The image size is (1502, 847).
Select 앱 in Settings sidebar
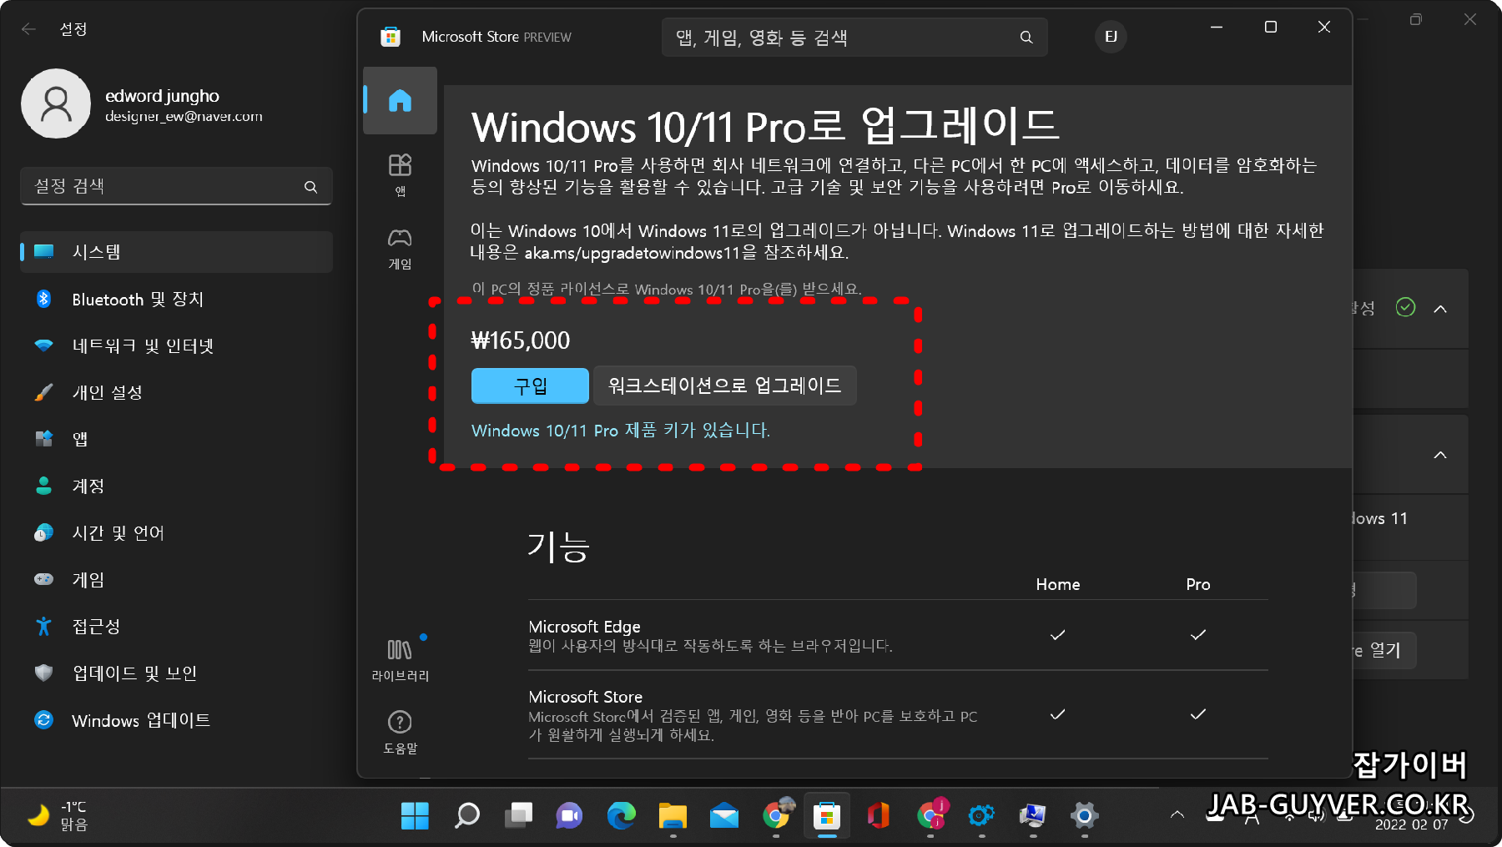coord(176,439)
